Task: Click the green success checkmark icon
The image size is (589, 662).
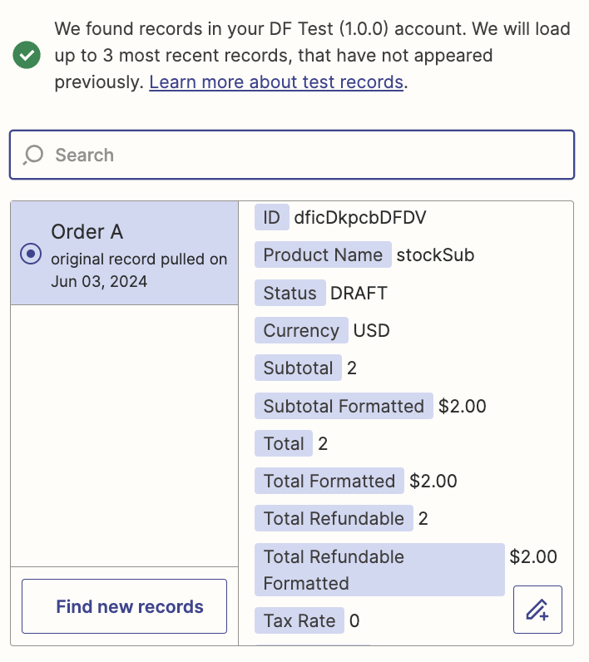Action: coord(27,55)
